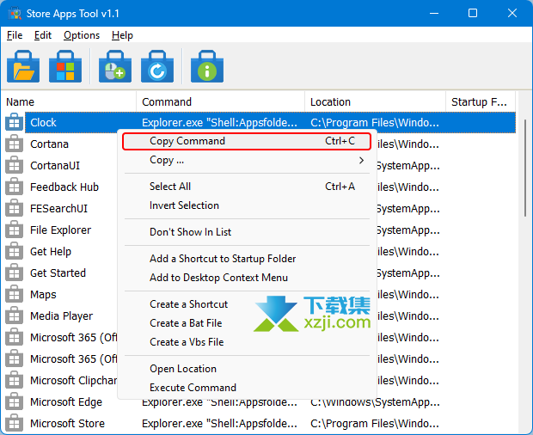This screenshot has width=533, height=435.
Task: Click the refresh list toolbar icon
Action: tap(157, 66)
